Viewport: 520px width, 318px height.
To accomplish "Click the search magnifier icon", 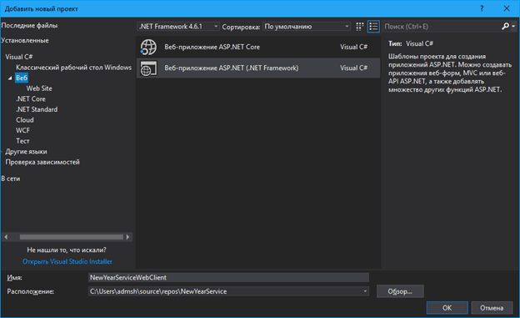I will tap(505, 26).
